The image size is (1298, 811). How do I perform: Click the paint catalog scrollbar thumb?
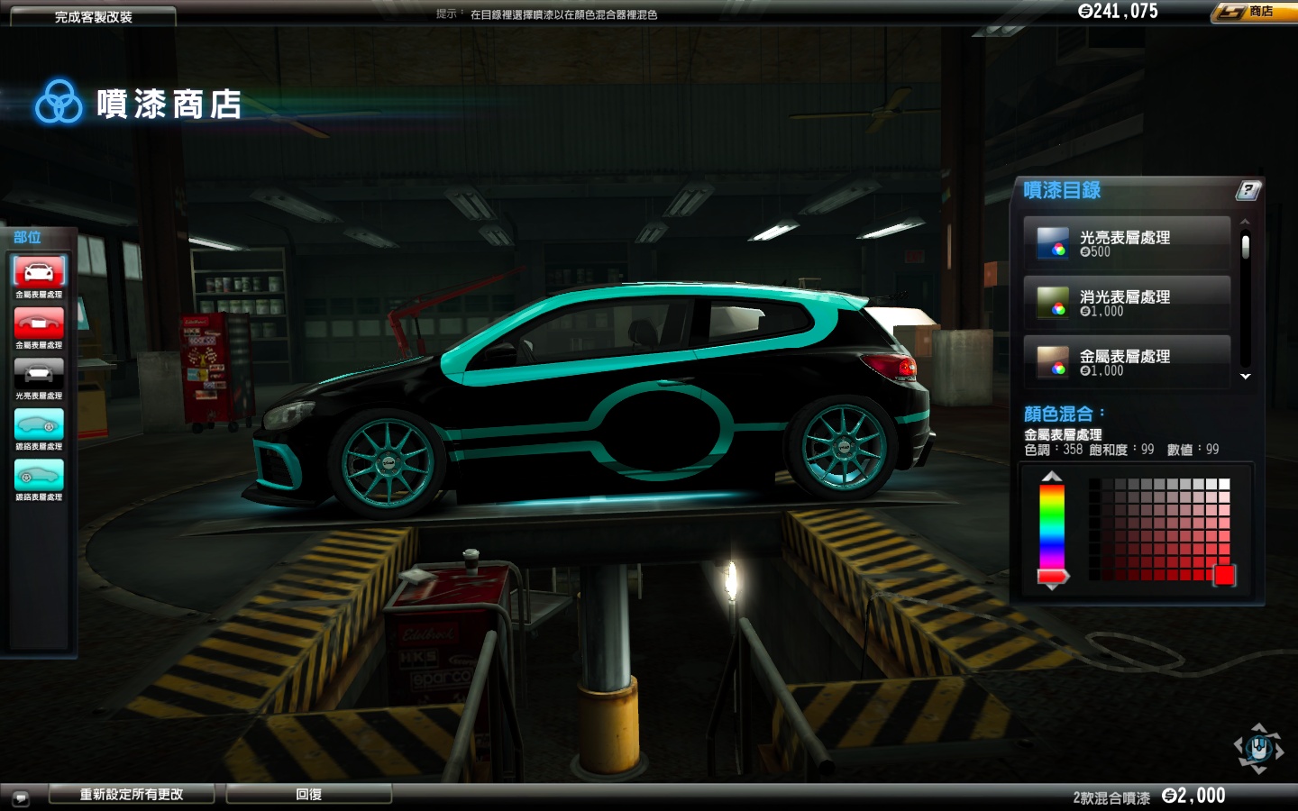(1246, 247)
